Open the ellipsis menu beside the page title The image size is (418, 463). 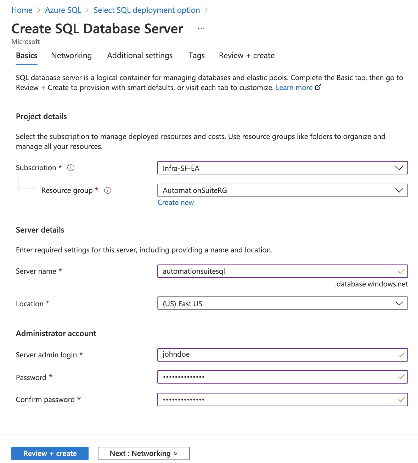(201, 29)
